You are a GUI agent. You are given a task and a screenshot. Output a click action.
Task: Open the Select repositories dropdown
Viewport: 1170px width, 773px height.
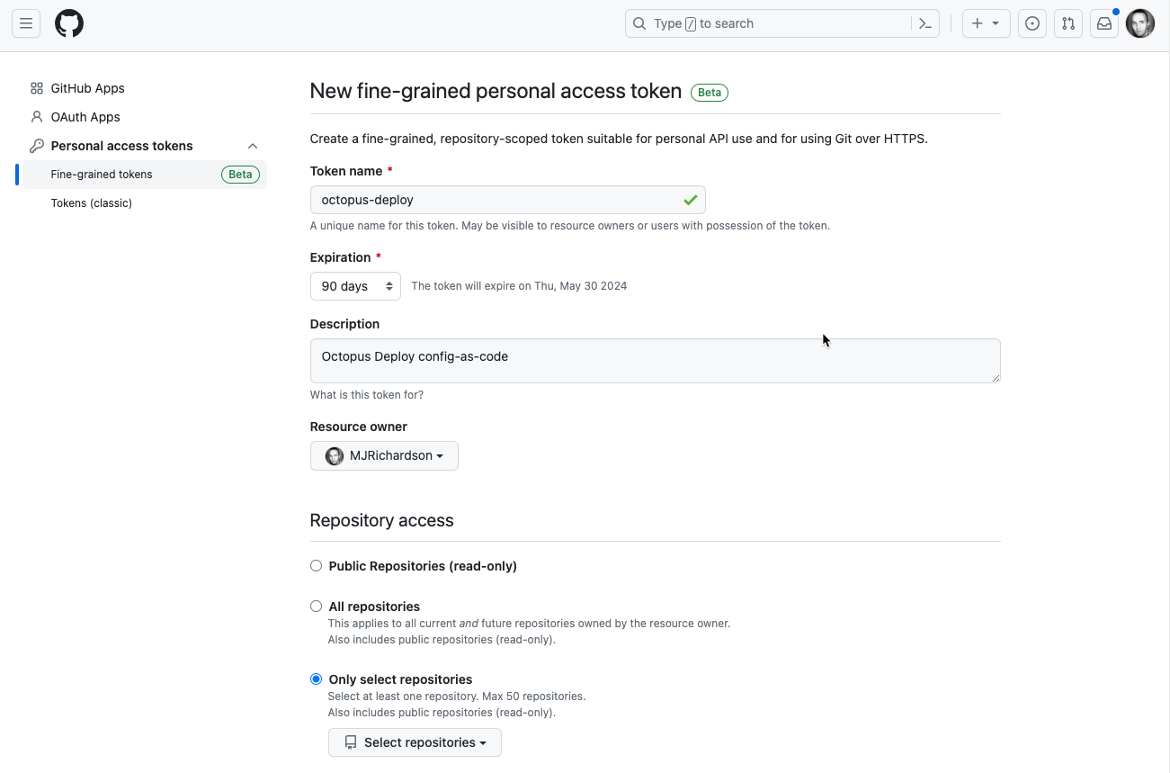(x=414, y=742)
